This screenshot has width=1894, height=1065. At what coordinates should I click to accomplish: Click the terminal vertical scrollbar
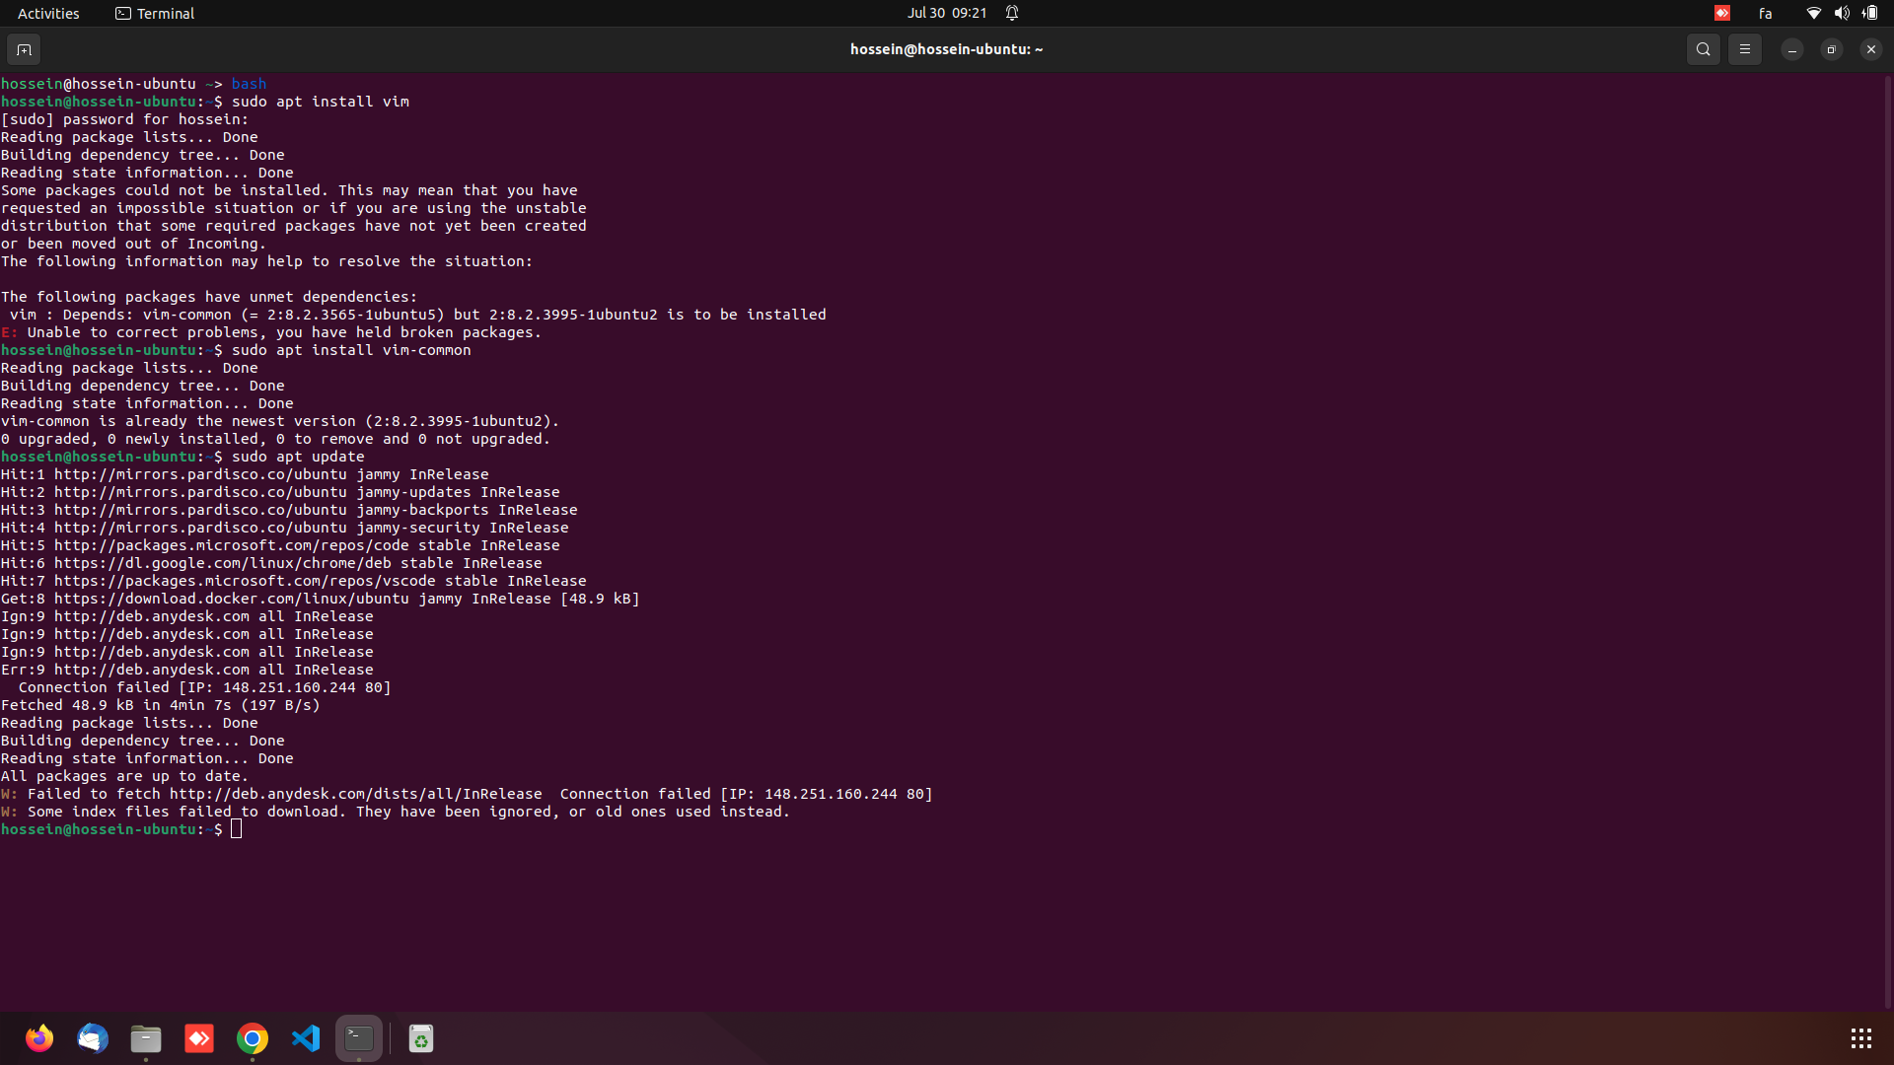coord(1888,540)
